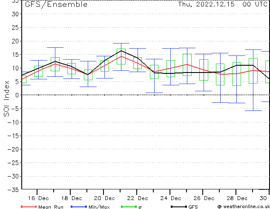Click the '26 Dec' x-axis label
This screenshot has height=209, width=270.
point(204,198)
